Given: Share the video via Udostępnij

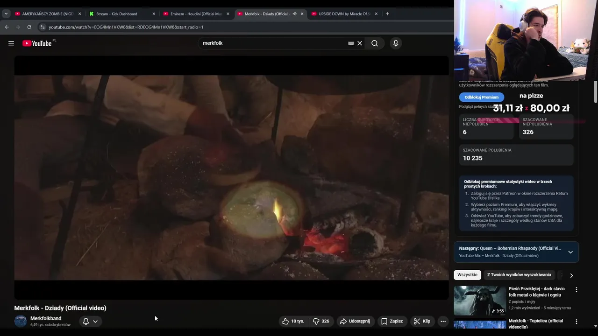Looking at the screenshot, I should click(x=355, y=321).
